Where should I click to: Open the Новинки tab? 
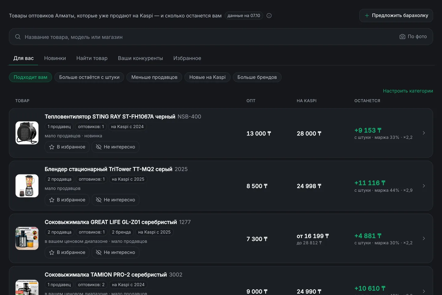[55, 58]
